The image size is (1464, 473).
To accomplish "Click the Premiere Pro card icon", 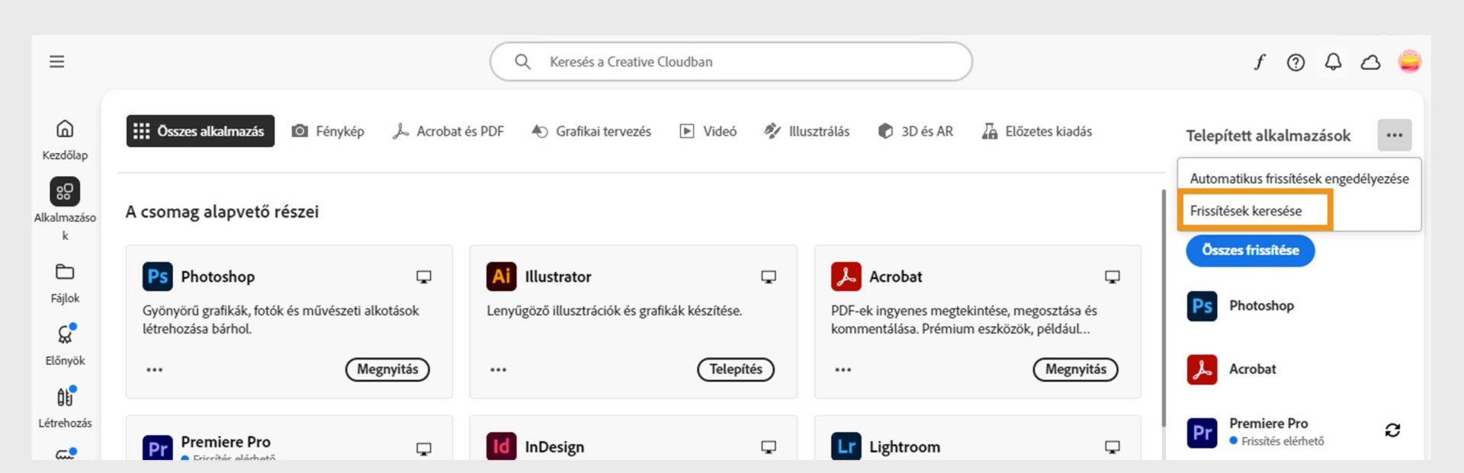I will tap(158, 446).
